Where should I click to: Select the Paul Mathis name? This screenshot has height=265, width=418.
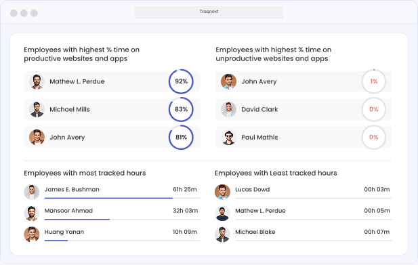coord(259,138)
